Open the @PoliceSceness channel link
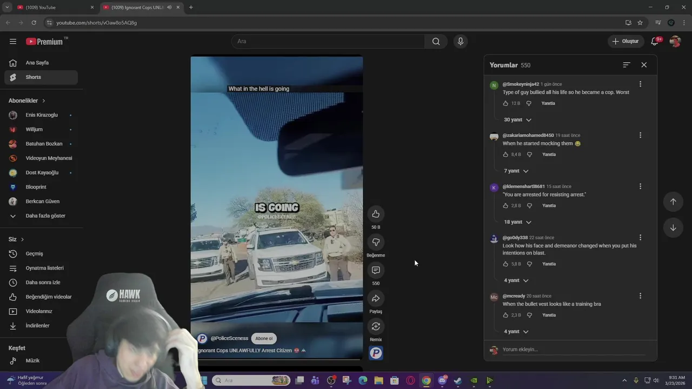The height and width of the screenshot is (389, 692). coord(229,338)
